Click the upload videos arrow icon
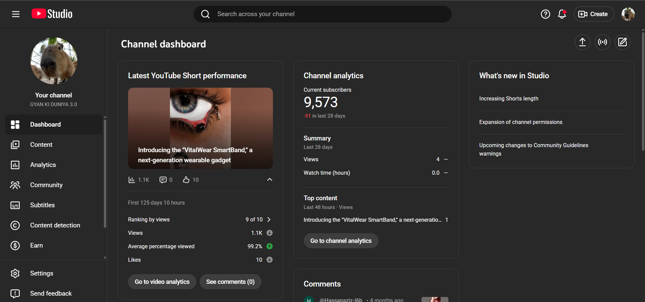Viewport: 645px width, 302px height. click(582, 42)
